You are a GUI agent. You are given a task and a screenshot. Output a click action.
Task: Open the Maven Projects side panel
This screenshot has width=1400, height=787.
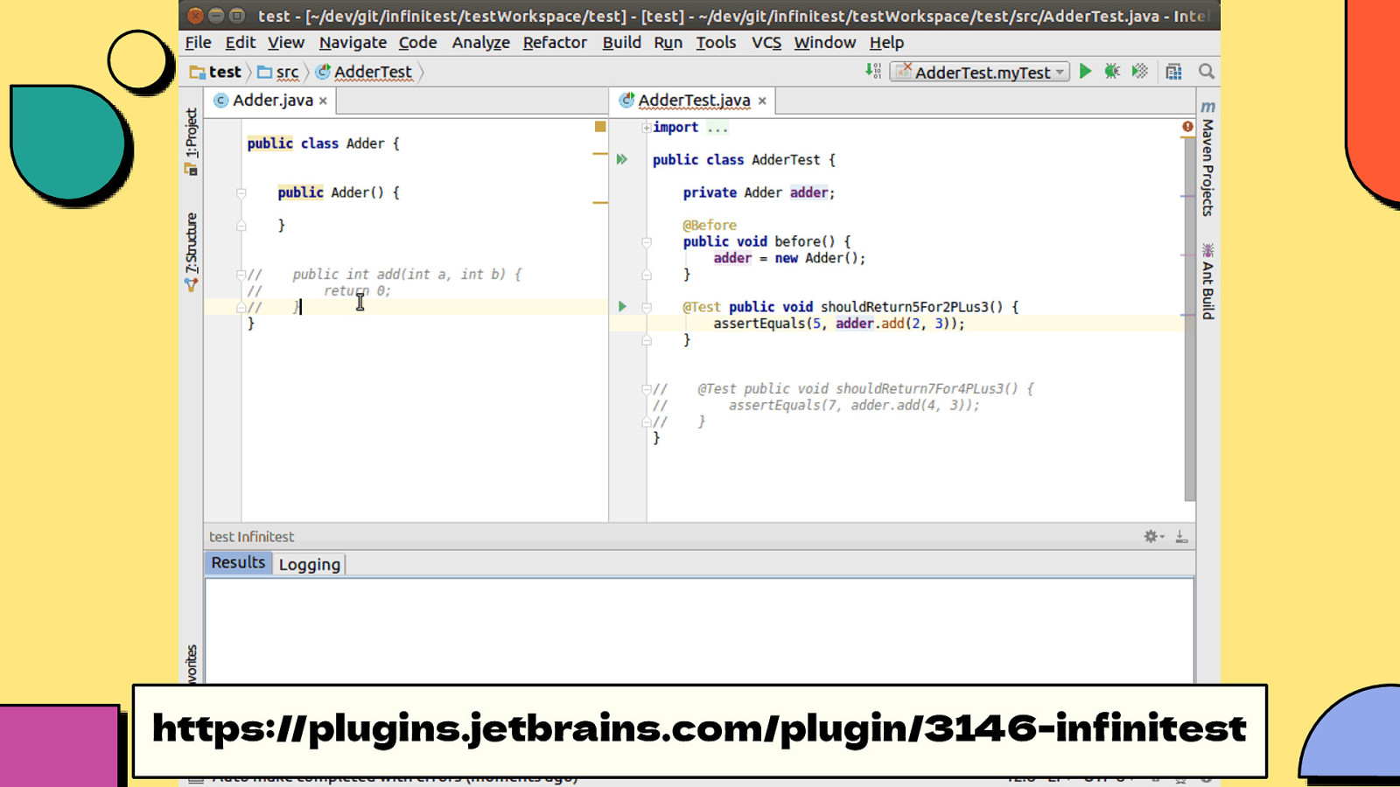pyautogui.click(x=1207, y=158)
